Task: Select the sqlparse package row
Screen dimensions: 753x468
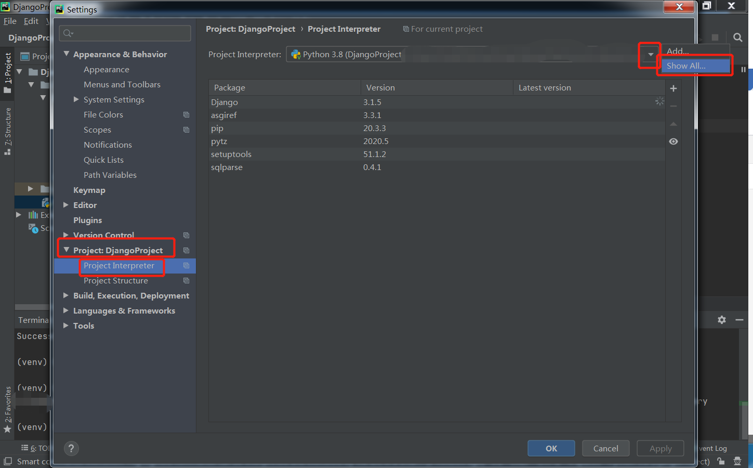Action: click(x=437, y=167)
